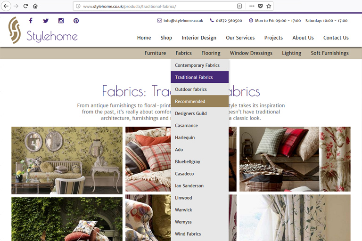The height and width of the screenshot is (241, 362).
Task: Open Our Services menu item
Action: pos(240,38)
